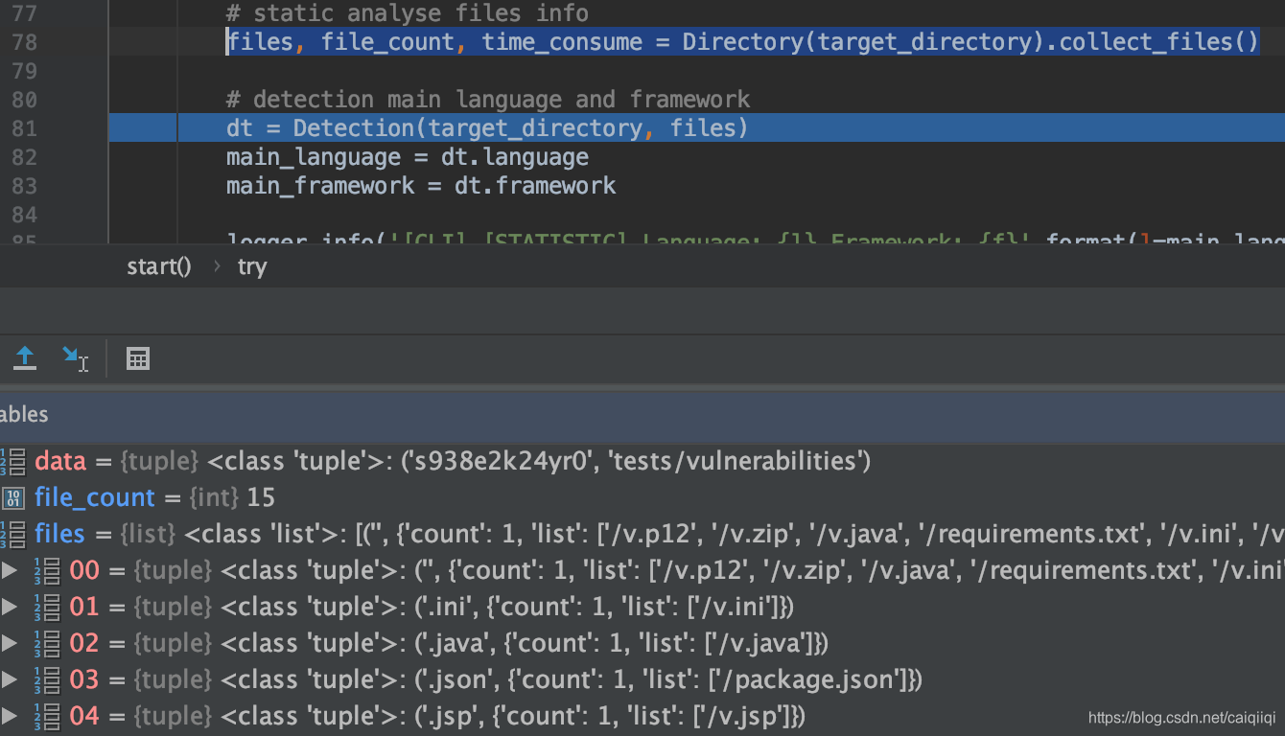
Task: Click the value 15 of file_count
Action: point(261,497)
